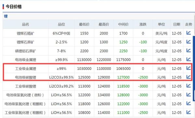Click green middle price 118500
Viewport: 195px width, 118px height.
123,86
